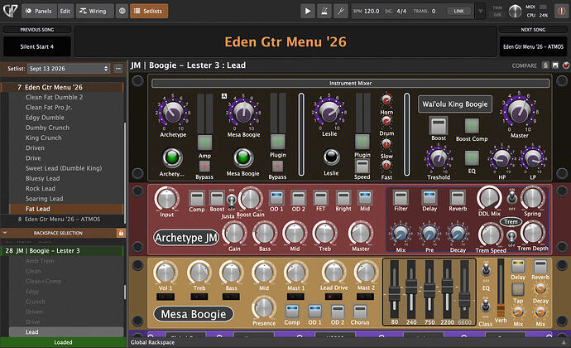Click the BPM value 120.0
The height and width of the screenshot is (348, 571).
tap(372, 11)
